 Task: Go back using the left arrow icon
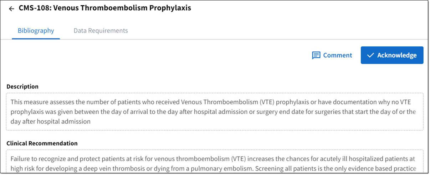pos(11,9)
